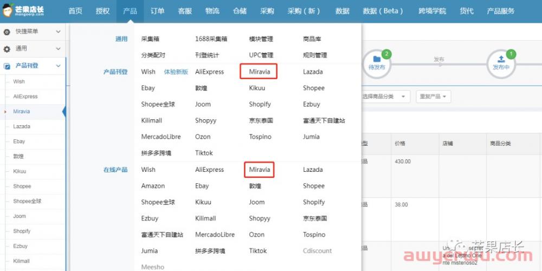Open the 选择商品分类 dropdown
Screen dimensions: 542x271
click(x=384, y=96)
